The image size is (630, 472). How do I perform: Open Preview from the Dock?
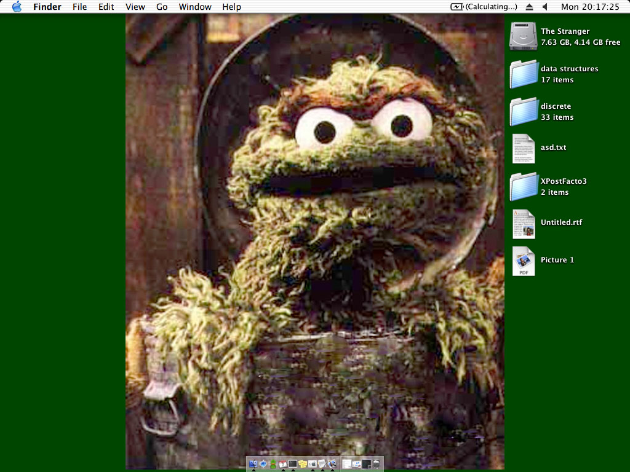click(x=332, y=463)
